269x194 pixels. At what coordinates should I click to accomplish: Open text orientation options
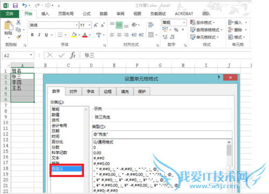[x=136, y=25]
